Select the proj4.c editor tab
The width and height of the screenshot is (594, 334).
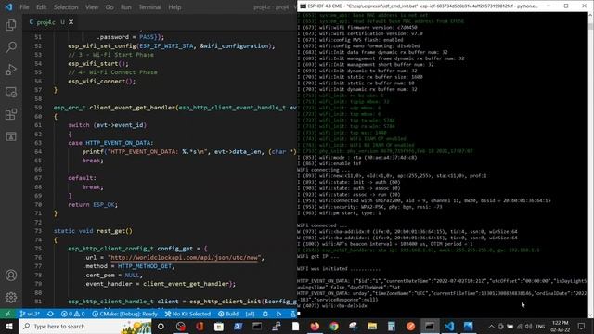click(x=49, y=22)
